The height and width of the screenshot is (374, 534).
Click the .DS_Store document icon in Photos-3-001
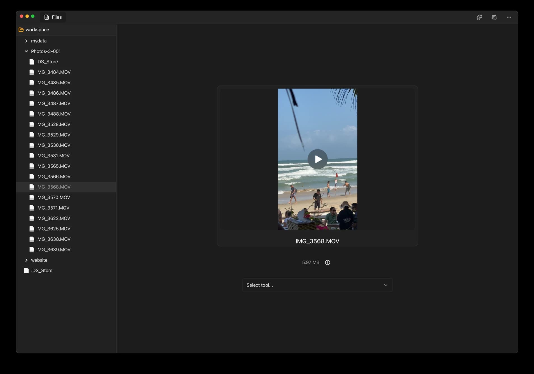(32, 62)
